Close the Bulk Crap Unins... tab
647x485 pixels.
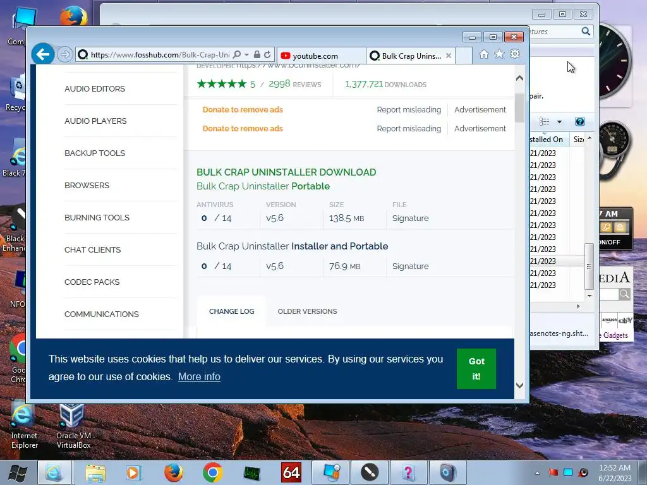click(449, 56)
